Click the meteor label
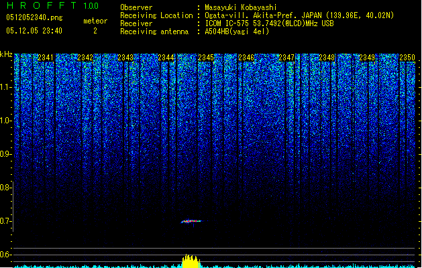This screenshot has width=422, height=268. (x=95, y=21)
